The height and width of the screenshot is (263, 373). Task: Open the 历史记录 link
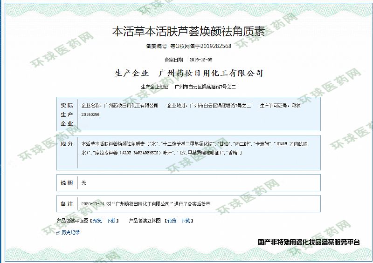coord(70,233)
